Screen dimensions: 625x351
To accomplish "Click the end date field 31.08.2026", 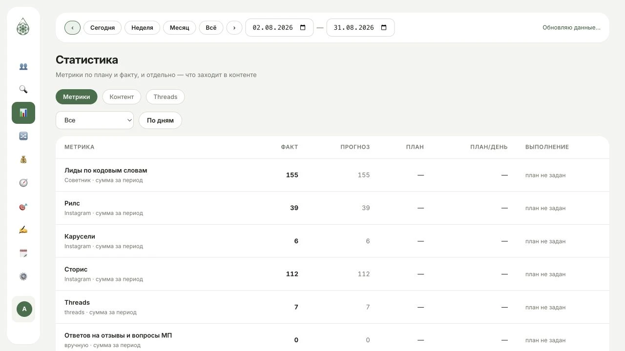I will (360, 28).
